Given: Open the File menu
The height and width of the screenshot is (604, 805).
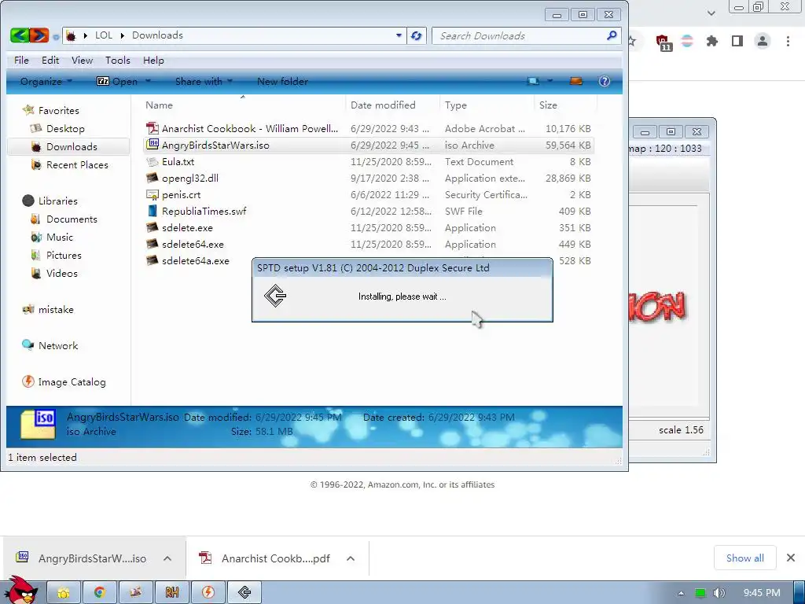Looking at the screenshot, I should 21,60.
